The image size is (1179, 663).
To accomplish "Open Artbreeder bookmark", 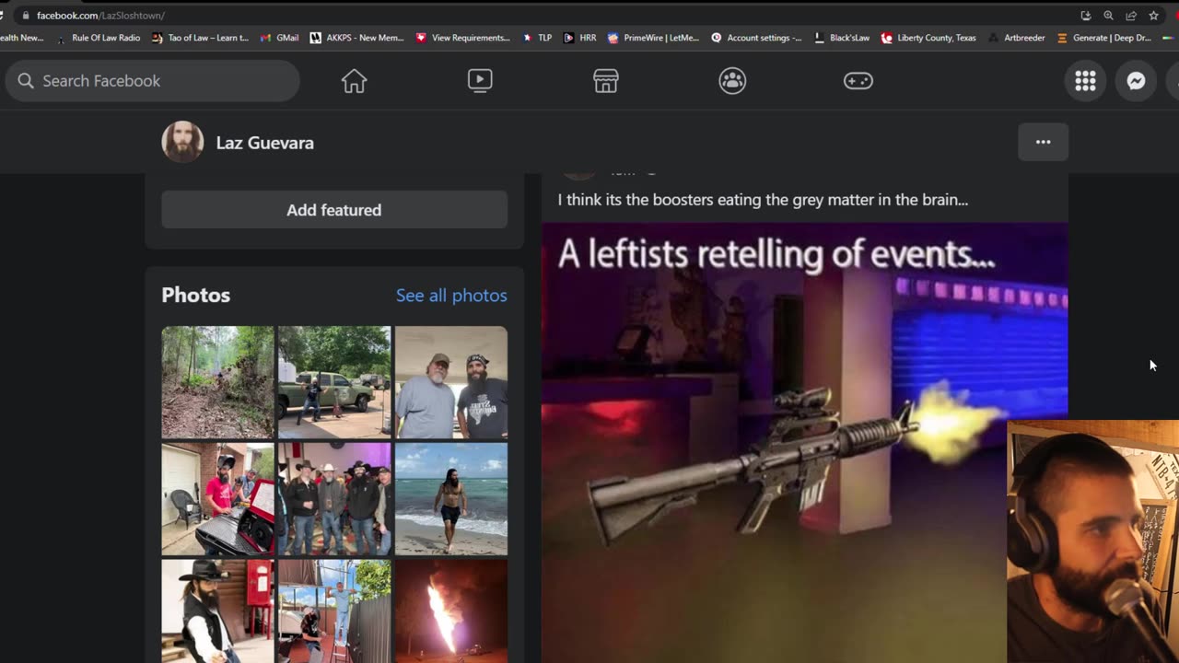I will pos(1017,38).
